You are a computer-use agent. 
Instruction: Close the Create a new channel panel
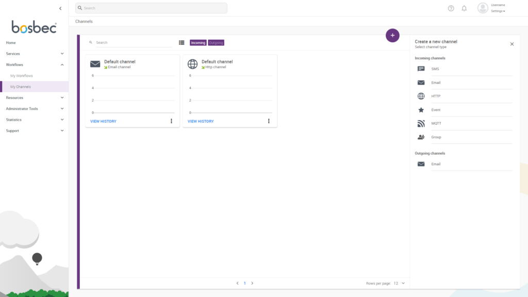(512, 44)
